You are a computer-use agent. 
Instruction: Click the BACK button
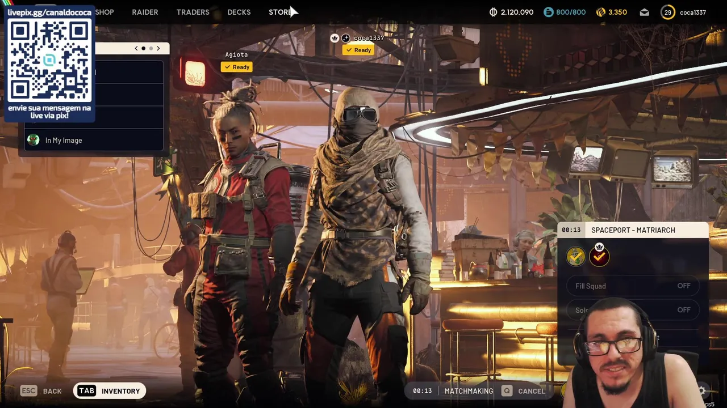(x=52, y=391)
